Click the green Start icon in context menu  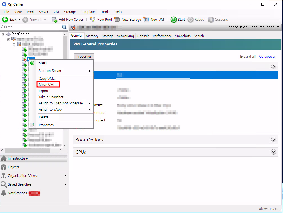click(x=32, y=63)
